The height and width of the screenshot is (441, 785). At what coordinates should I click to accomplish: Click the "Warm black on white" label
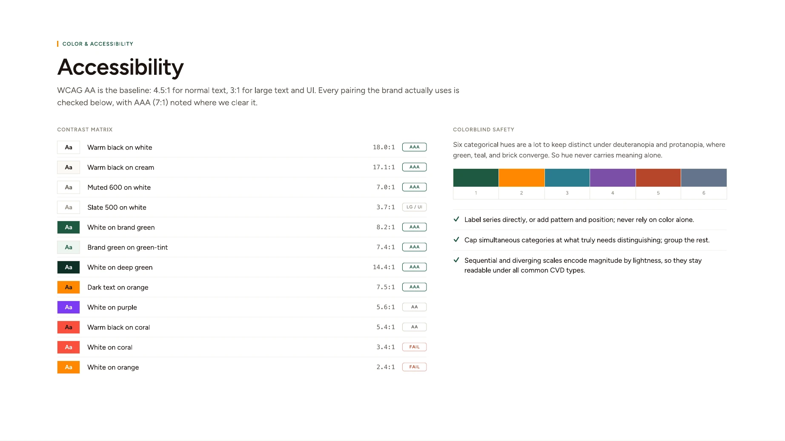point(120,148)
